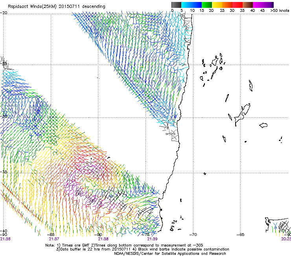Click the '>50 knots' legend label
The image size is (291, 256).
(280, 10)
